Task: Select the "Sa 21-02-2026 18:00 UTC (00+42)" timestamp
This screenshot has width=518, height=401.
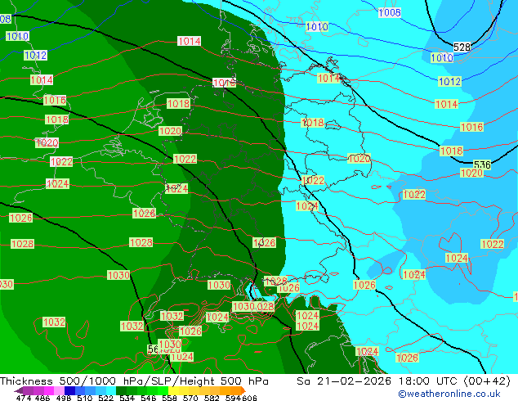Action: pos(404,381)
